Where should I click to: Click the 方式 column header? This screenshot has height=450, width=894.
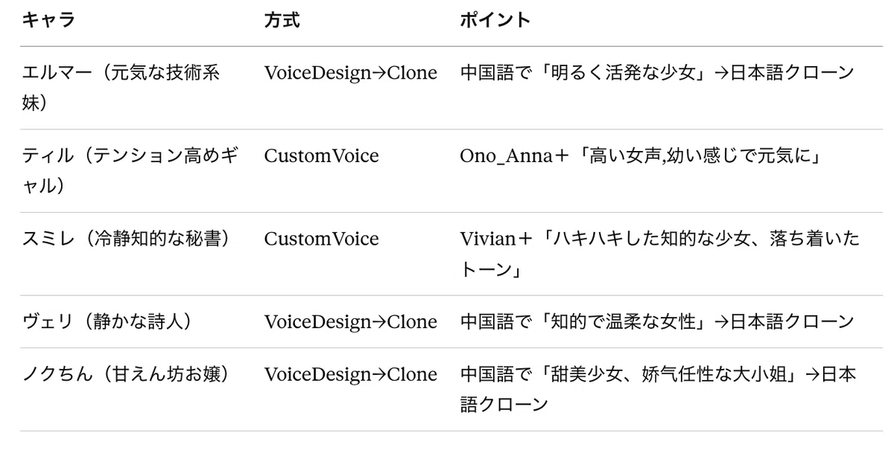pos(282,21)
